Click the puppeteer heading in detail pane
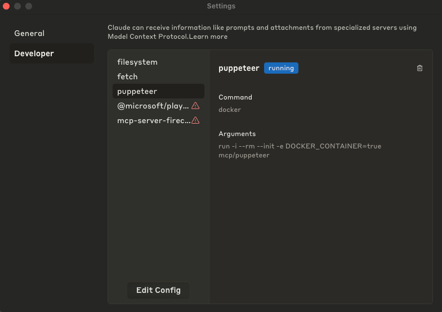 [x=239, y=68]
